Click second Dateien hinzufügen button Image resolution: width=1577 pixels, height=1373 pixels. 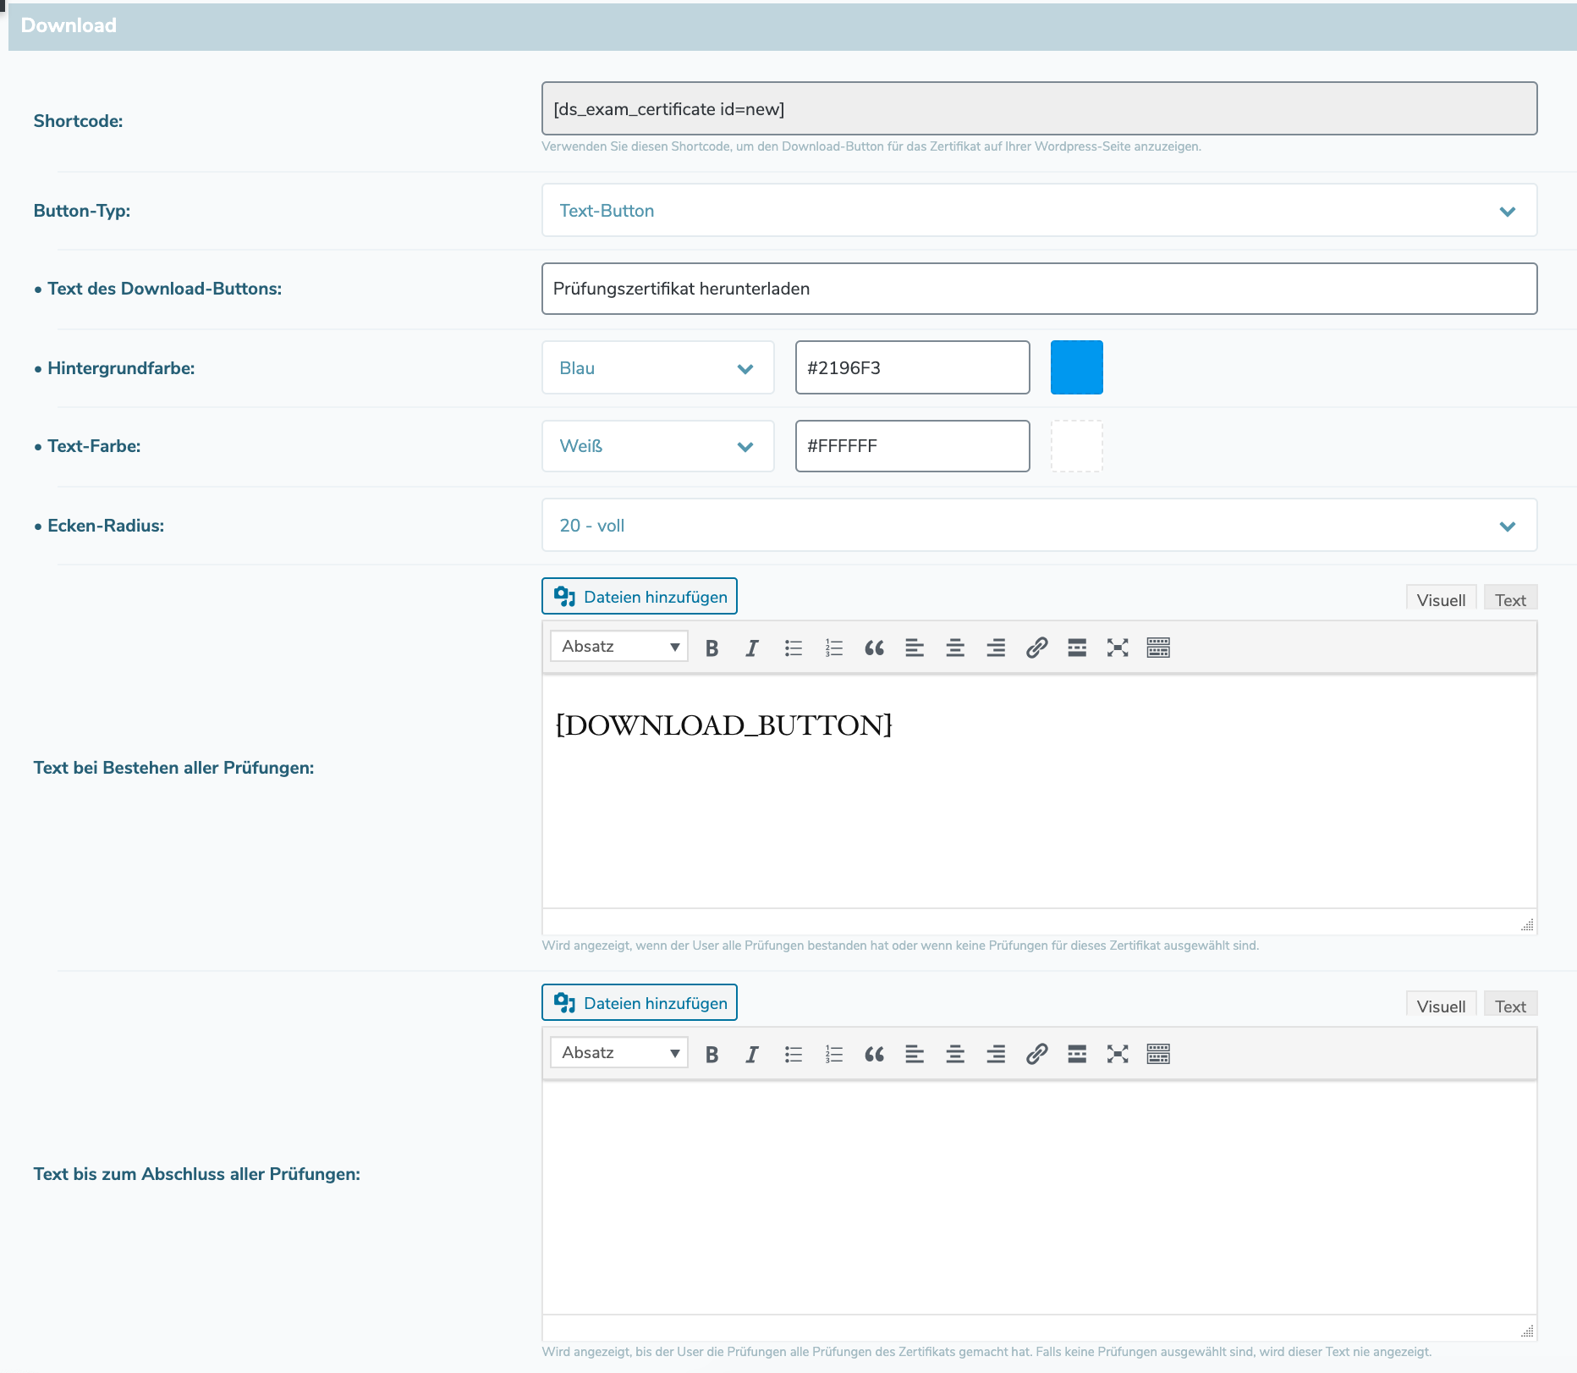tap(640, 1003)
